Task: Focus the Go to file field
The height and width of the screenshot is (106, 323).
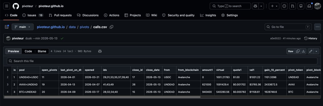Action: [x=288, y=27]
